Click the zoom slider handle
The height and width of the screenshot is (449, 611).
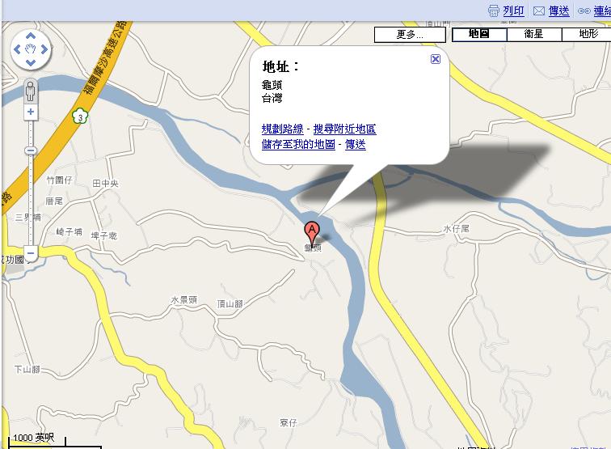(31, 150)
